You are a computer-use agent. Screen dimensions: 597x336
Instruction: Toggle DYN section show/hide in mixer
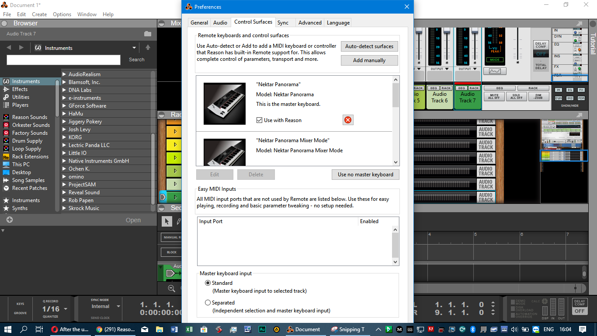click(558, 98)
